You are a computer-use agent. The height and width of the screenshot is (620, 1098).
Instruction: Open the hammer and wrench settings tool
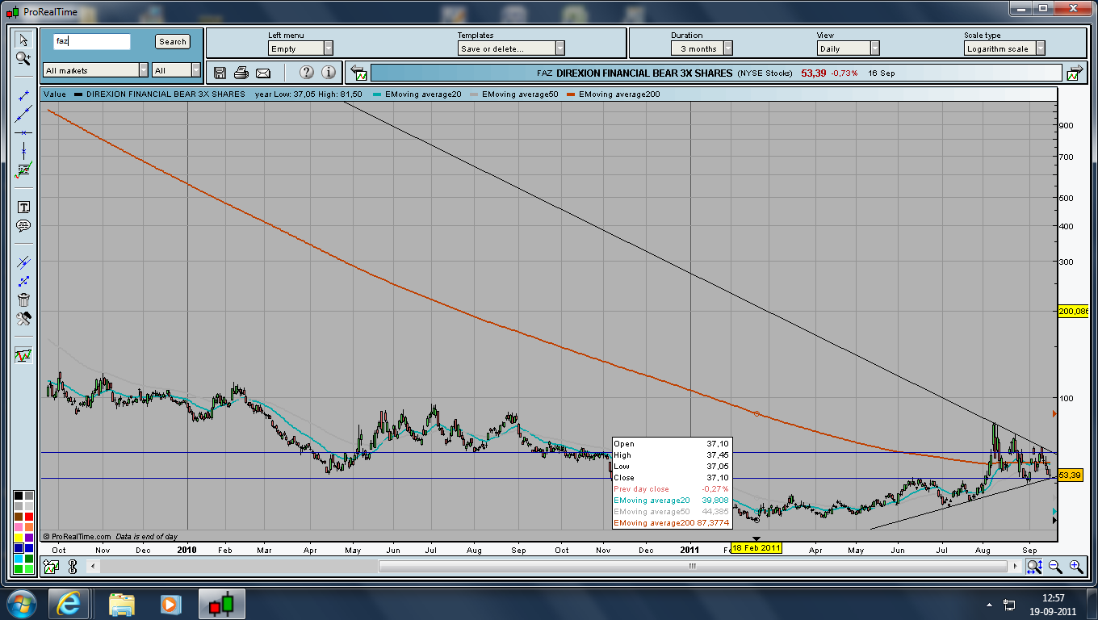(x=23, y=318)
